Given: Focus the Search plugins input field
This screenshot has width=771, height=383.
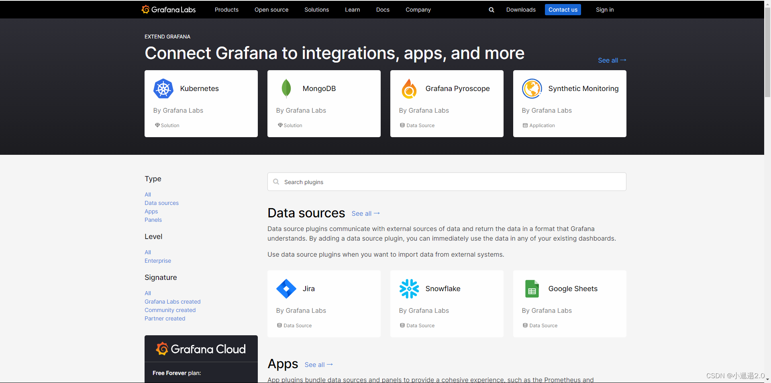Looking at the screenshot, I should (447, 182).
